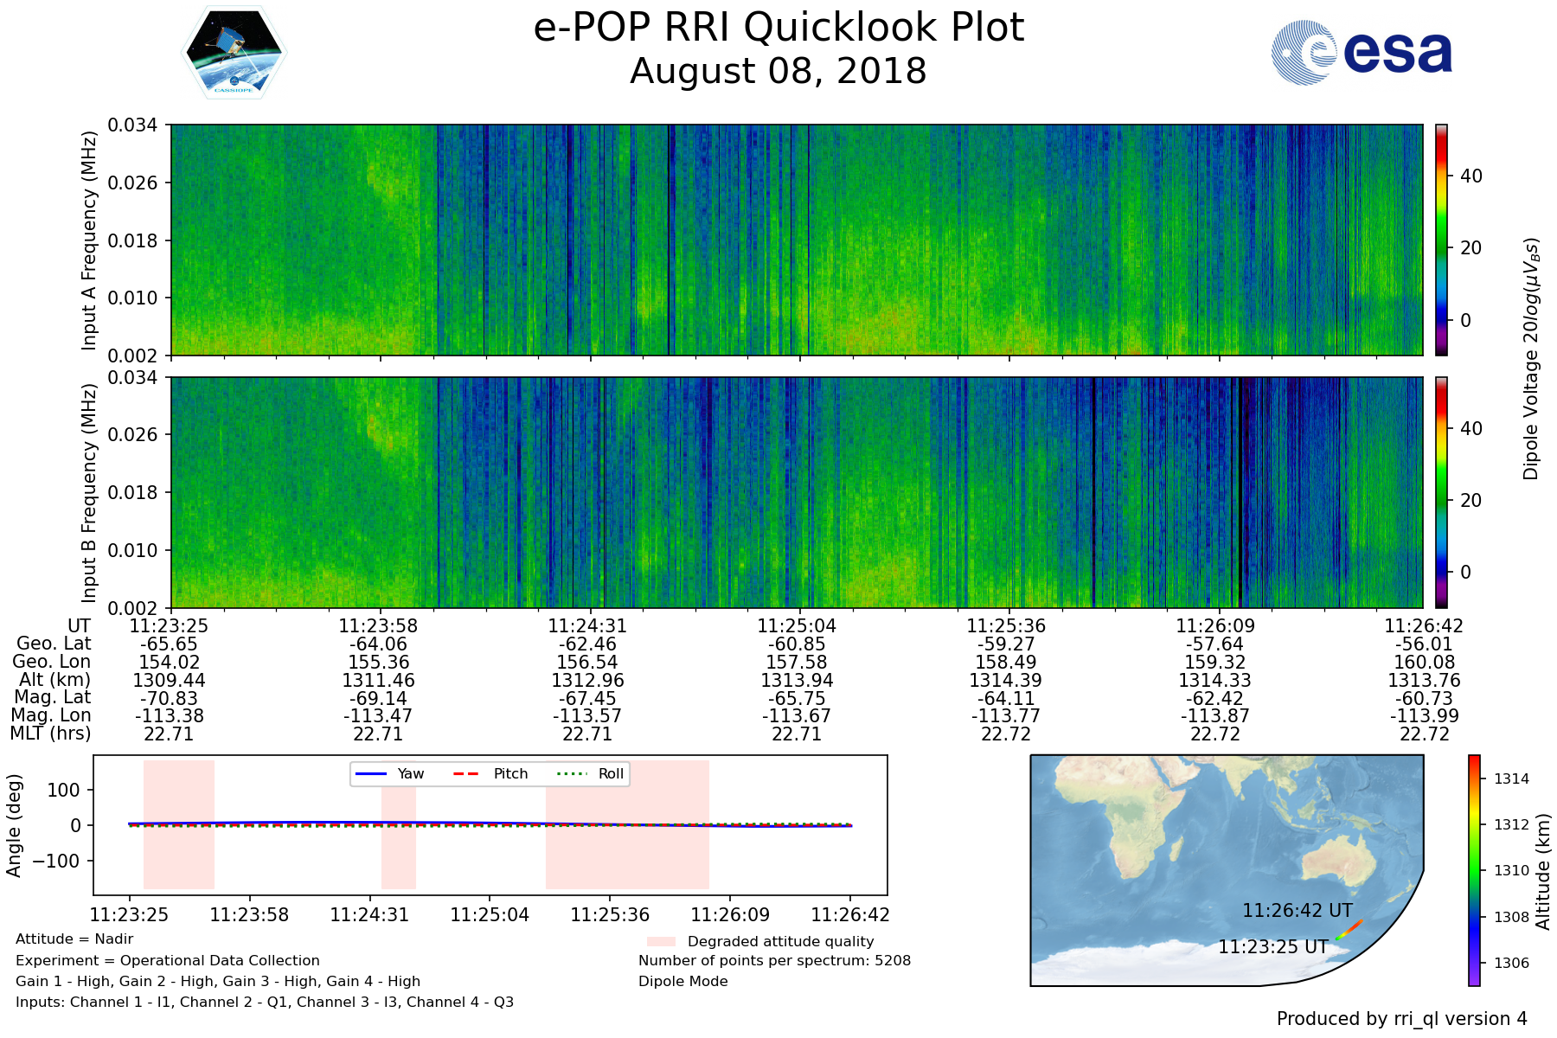The height and width of the screenshot is (1038, 1557).
Task: Click the 11:23:25 UT label on map
Action: pos(1272,947)
